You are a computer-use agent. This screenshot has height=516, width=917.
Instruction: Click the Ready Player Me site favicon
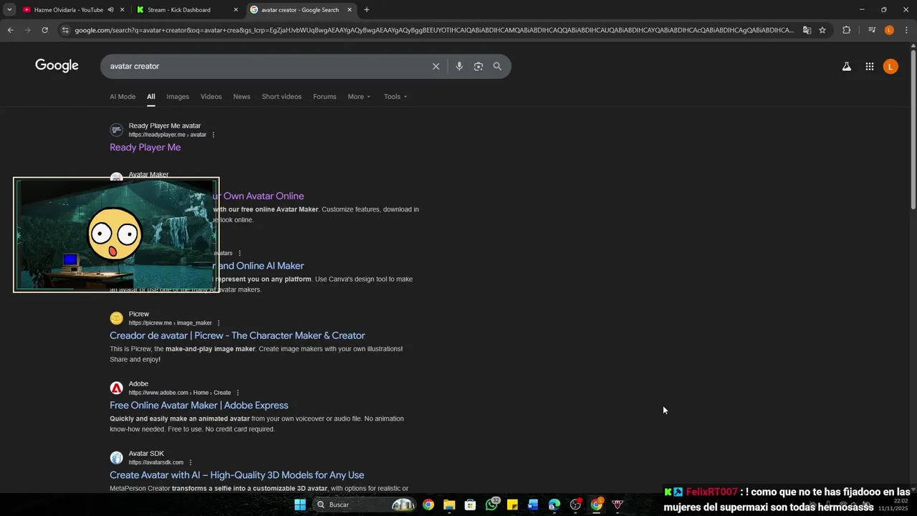(116, 130)
